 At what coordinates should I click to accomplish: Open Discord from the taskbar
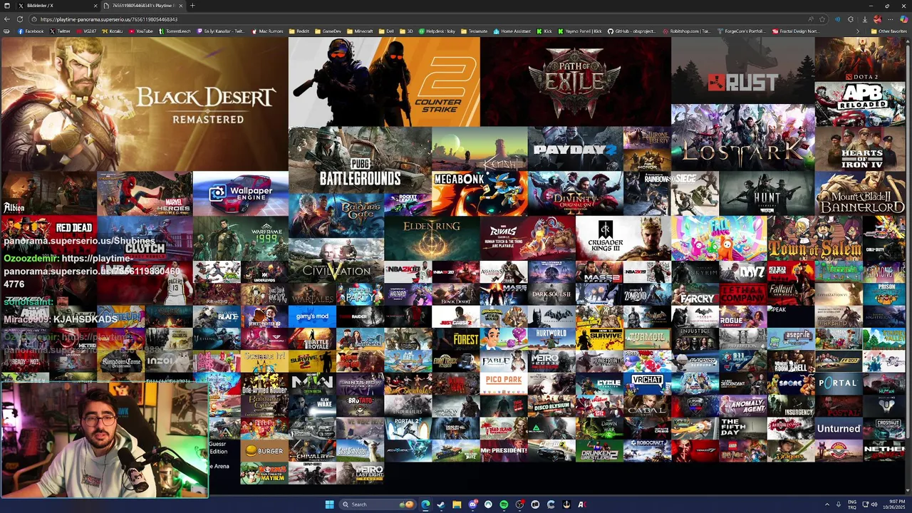click(x=472, y=504)
